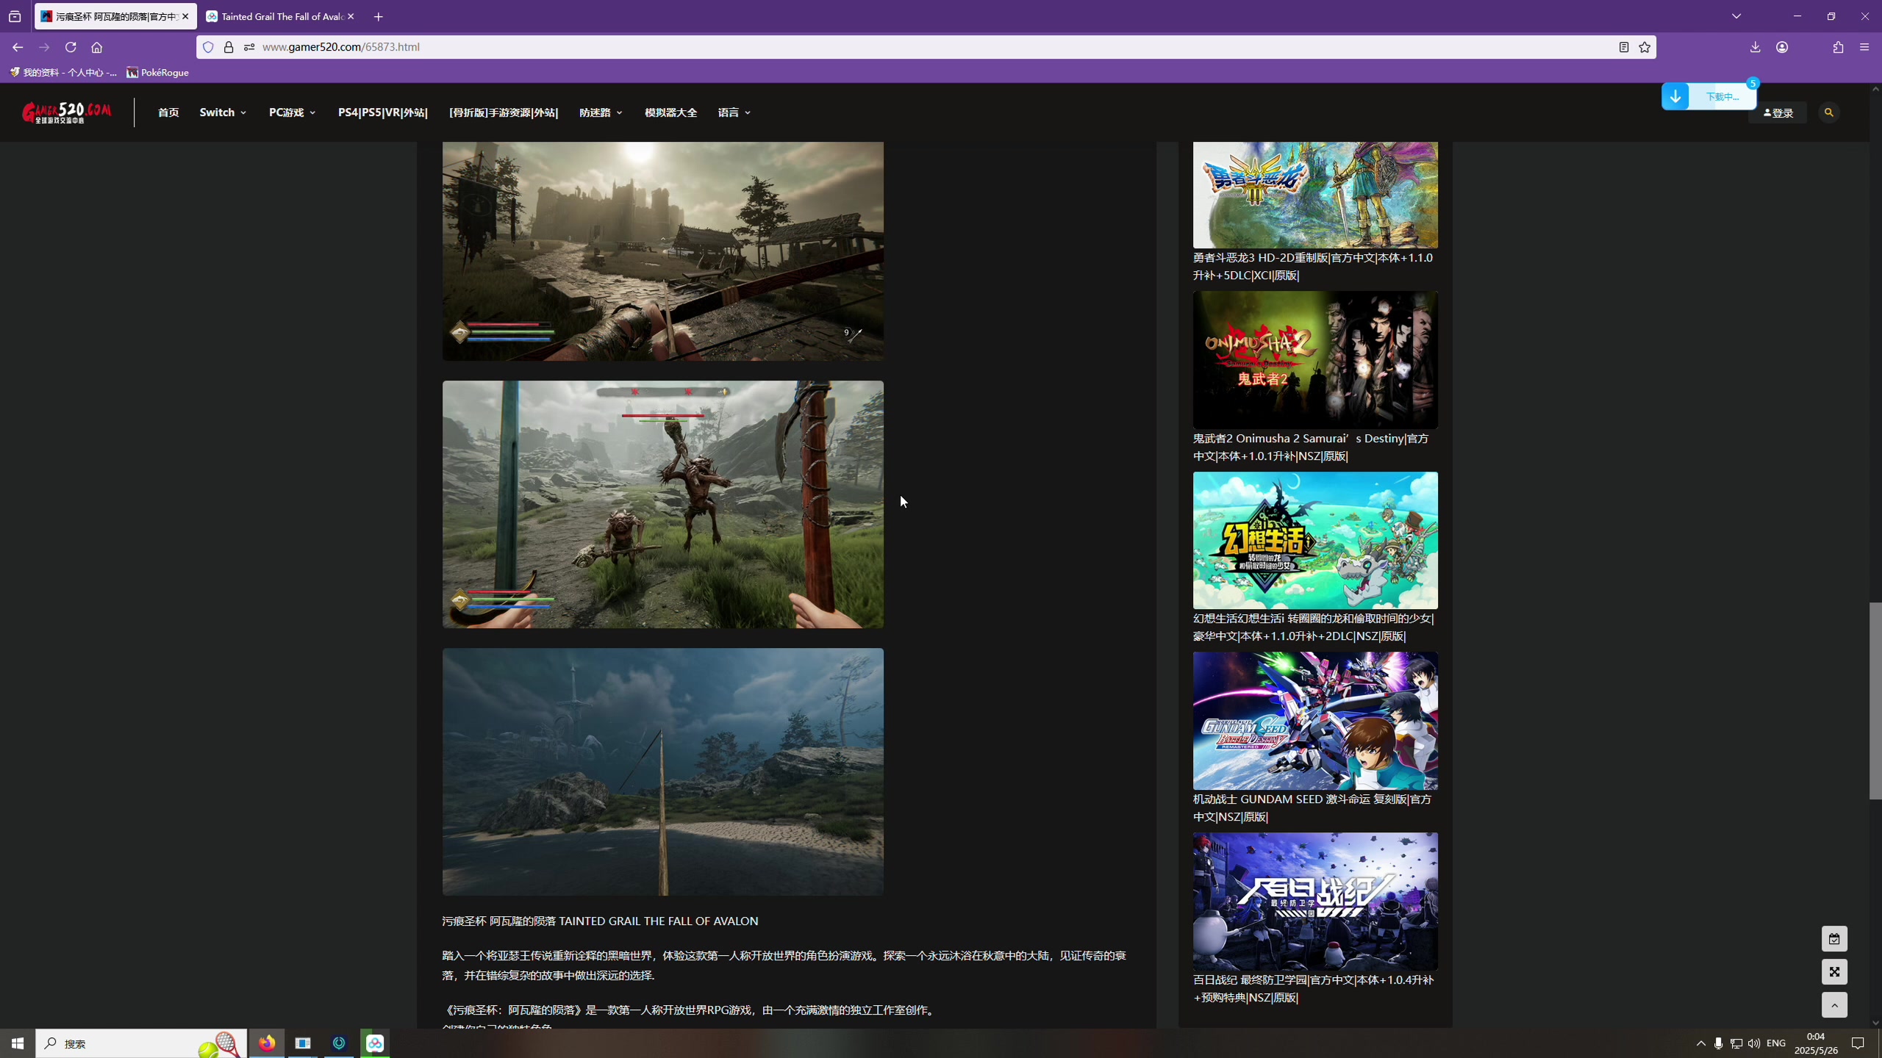Viewport: 1882px width, 1058px height.
Task: Open the night beach screenshot
Action: click(662, 771)
